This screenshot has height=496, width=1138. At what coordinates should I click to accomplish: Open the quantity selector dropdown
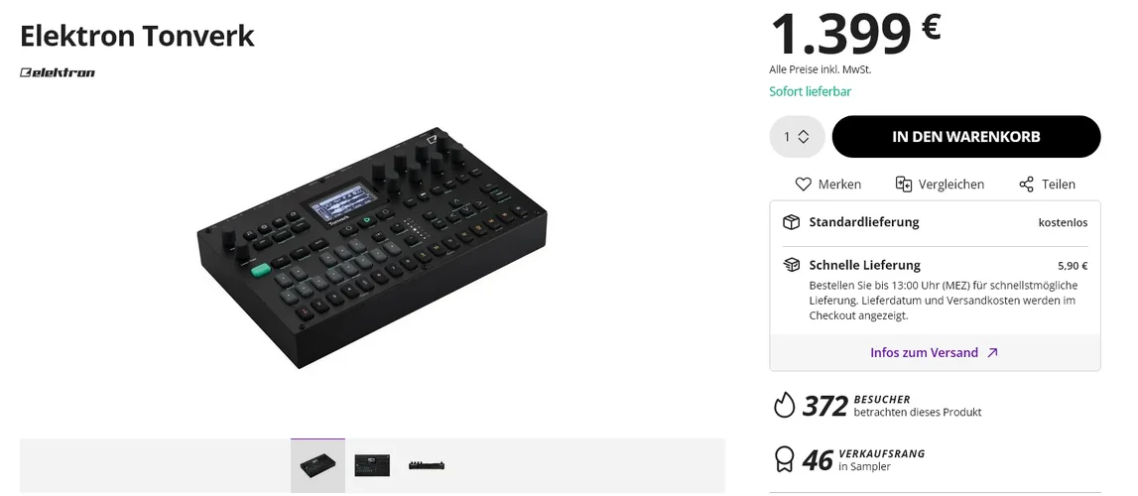click(797, 137)
